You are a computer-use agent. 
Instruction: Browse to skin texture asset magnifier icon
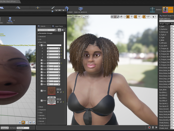[x=61, y=92]
